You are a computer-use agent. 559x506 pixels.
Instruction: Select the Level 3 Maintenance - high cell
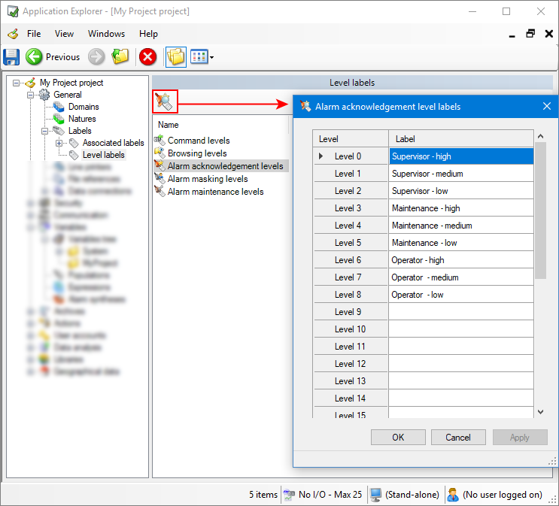(x=460, y=208)
